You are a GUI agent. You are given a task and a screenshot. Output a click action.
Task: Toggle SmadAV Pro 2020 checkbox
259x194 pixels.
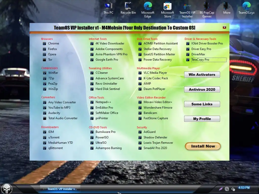coord(140,148)
